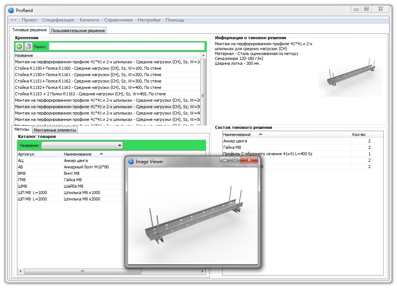Click the catalog horizontal scrollbar right arrow

pos(202,272)
